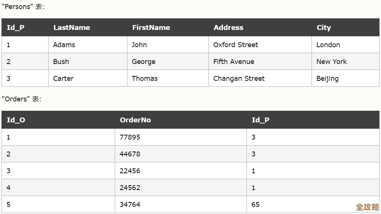Select the New York city cell

(331, 62)
